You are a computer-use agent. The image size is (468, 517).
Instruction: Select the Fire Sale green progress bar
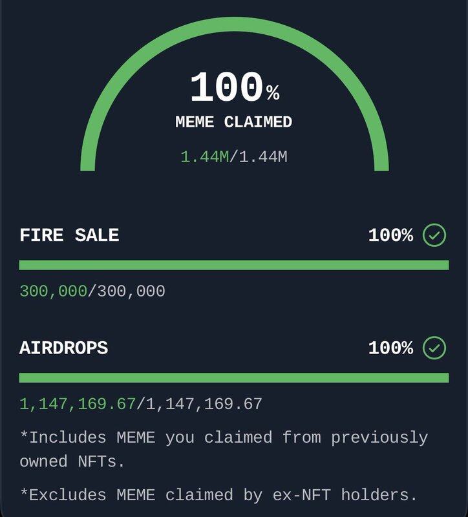coord(234,265)
